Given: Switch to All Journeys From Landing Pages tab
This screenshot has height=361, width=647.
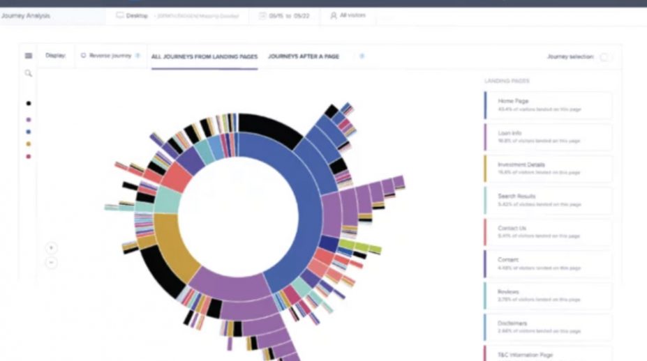Looking at the screenshot, I should click(204, 56).
